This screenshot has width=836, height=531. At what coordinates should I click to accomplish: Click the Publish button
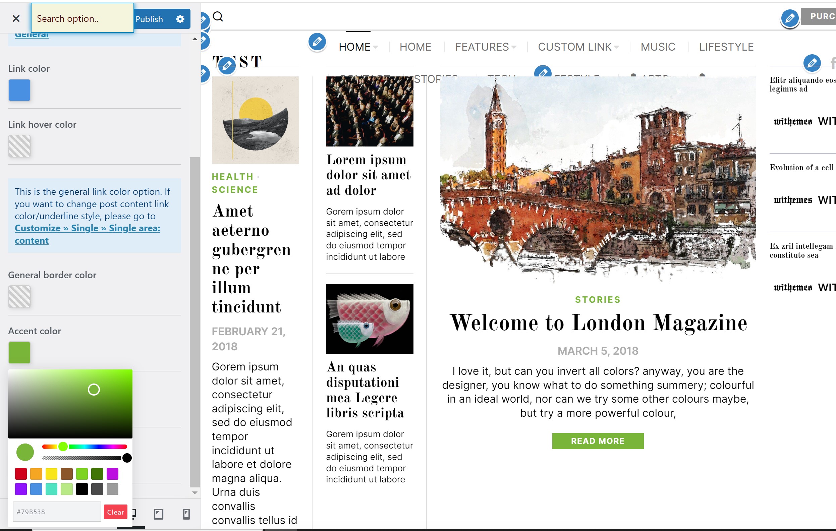(x=149, y=19)
